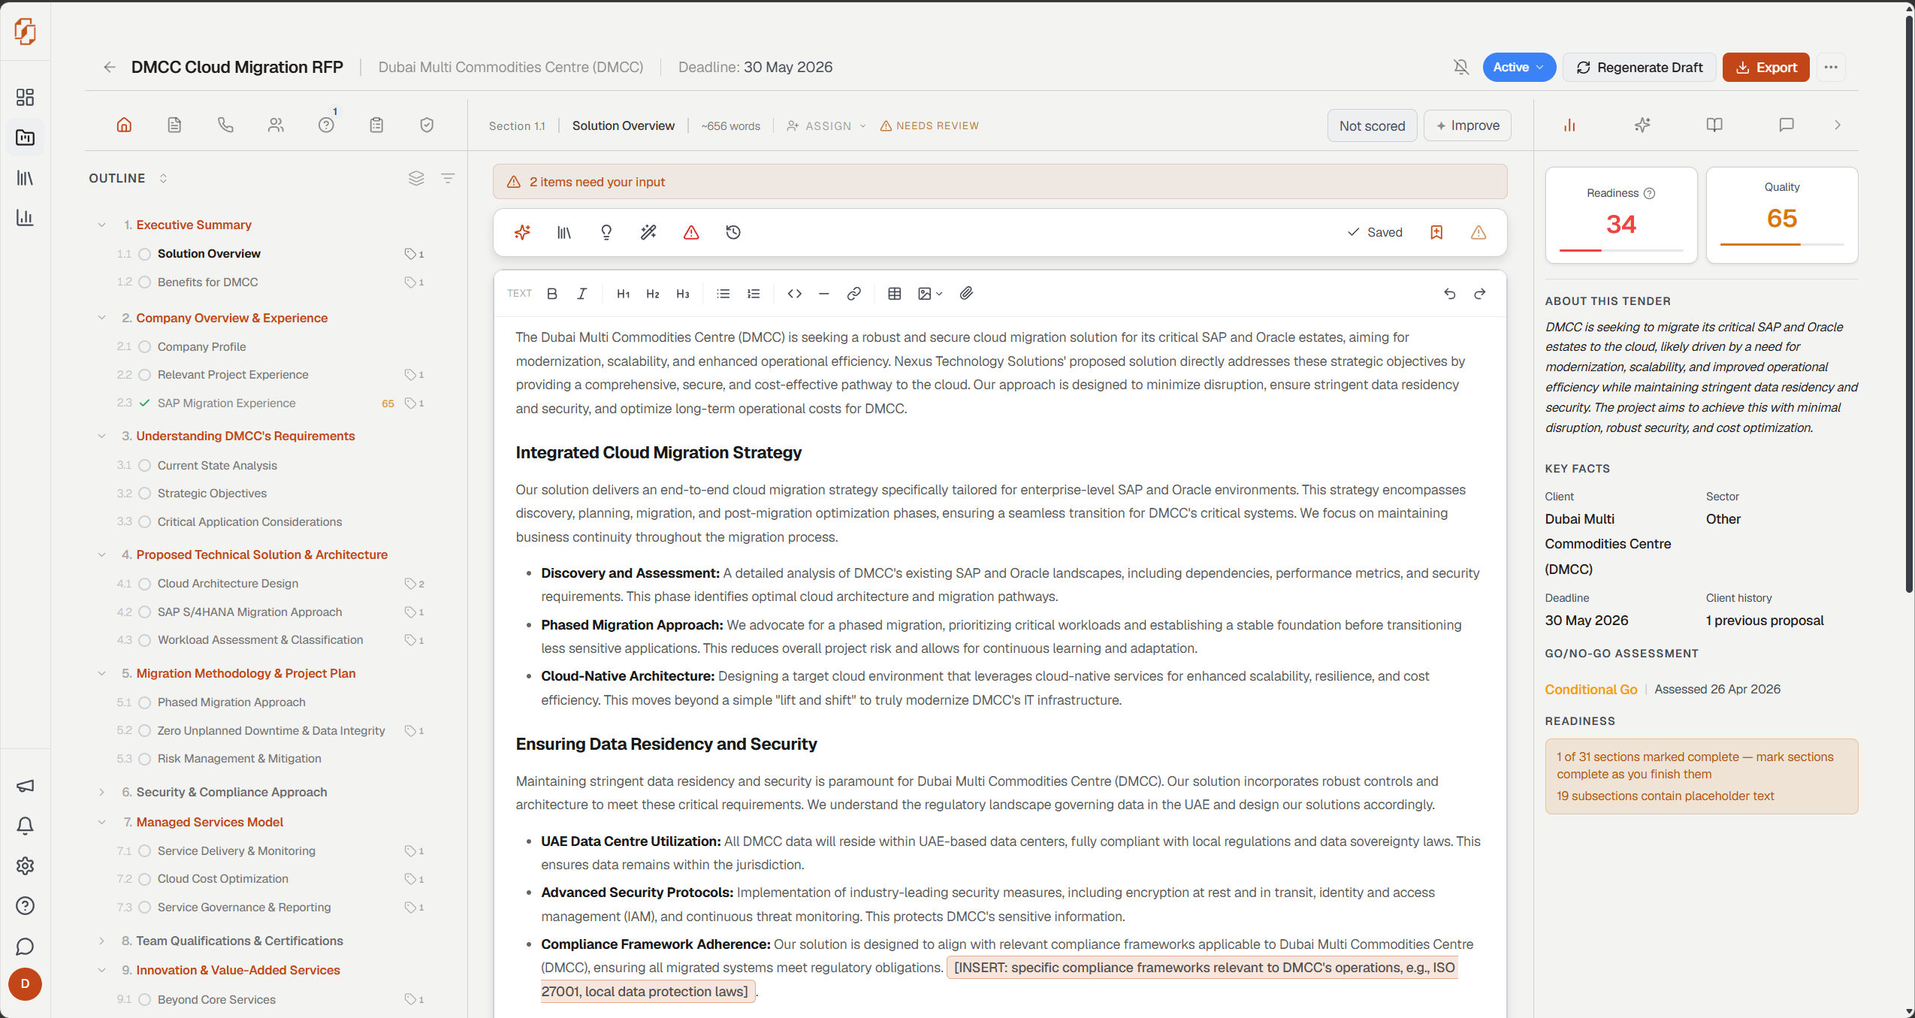Insert a bulleted list
This screenshot has height=1018, width=1915.
(723, 294)
